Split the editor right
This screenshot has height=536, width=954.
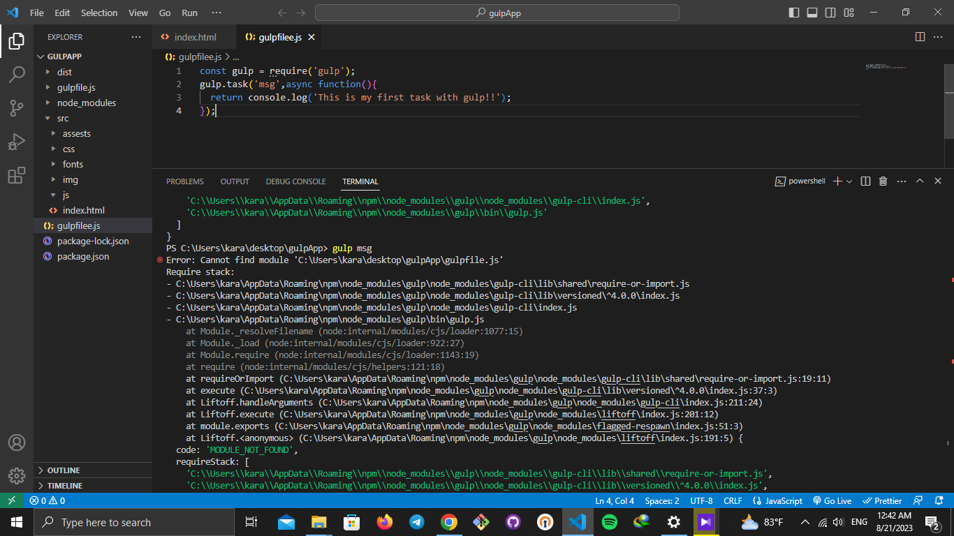pyautogui.click(x=920, y=37)
